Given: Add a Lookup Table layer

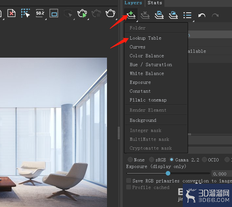Looking at the screenshot, I should 156,38.
